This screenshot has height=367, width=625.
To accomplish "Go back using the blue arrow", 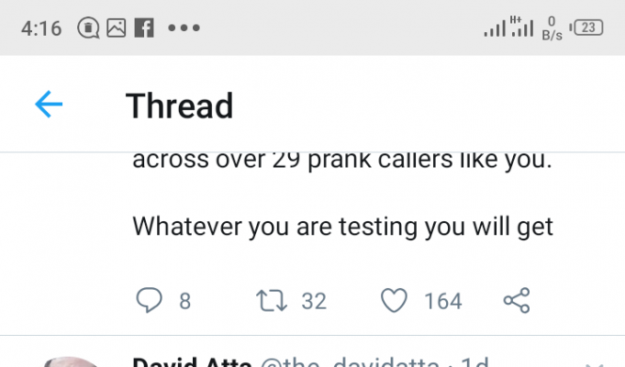I will (x=49, y=105).
